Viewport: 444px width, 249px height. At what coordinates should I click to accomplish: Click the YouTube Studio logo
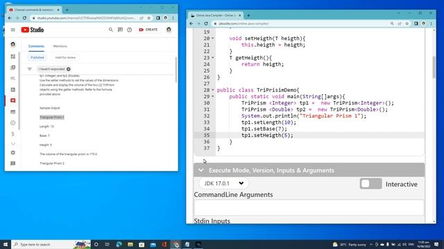pos(33,30)
